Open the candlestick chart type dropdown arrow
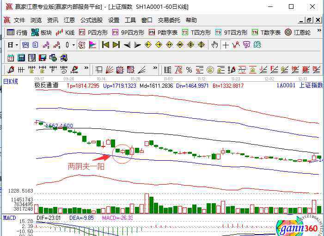This screenshot has width=324, height=236. [x=73, y=45]
